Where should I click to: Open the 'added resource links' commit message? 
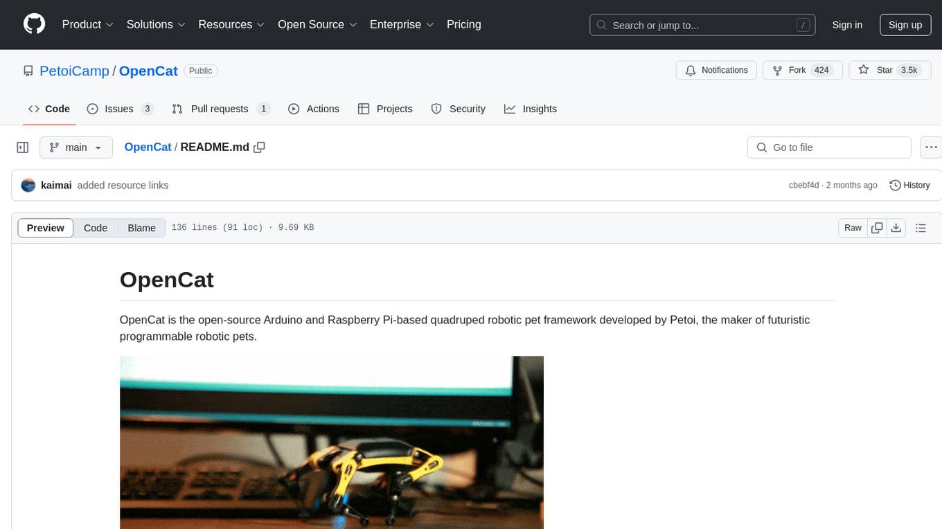(123, 185)
